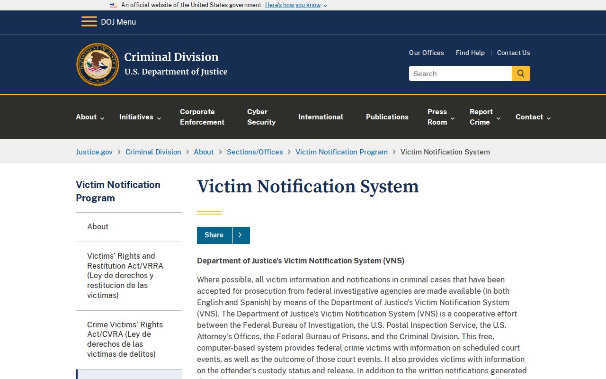Expand the Report Crime dropdown menu
Image resolution: width=606 pixels, height=379 pixels.
tap(485, 117)
